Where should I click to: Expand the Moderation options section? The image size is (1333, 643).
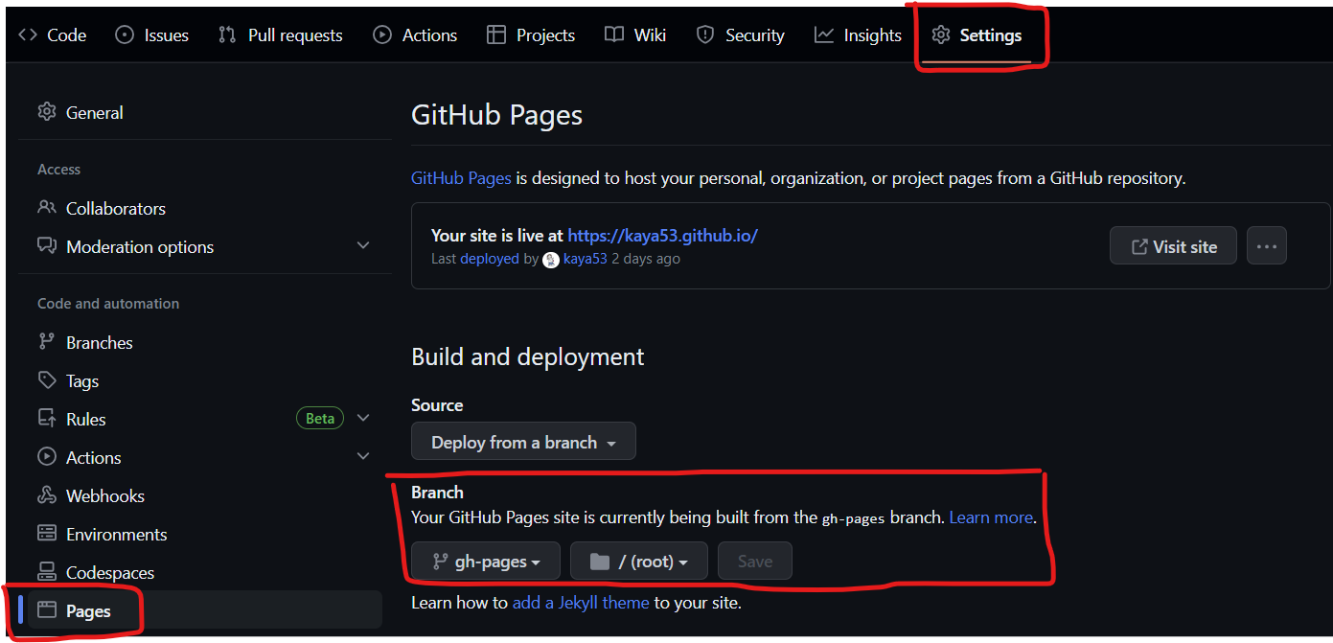[363, 245]
